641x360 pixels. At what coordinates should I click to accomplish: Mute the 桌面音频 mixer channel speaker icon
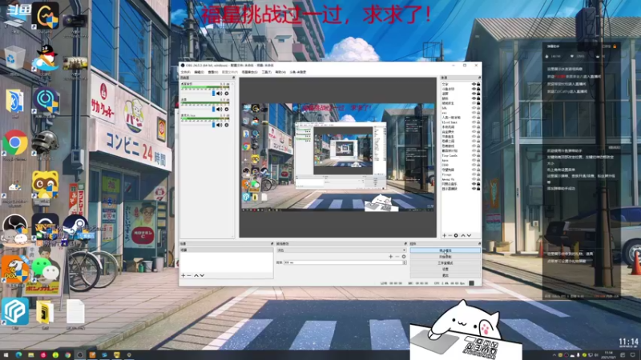(x=219, y=94)
